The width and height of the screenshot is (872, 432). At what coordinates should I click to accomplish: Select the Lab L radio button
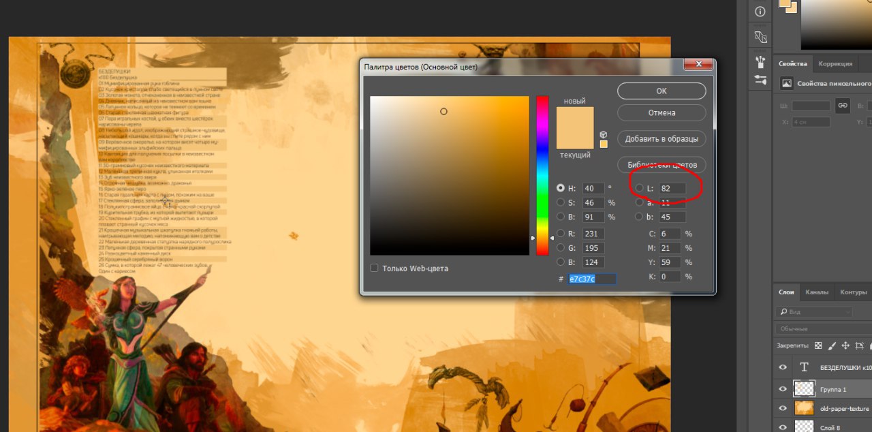639,188
